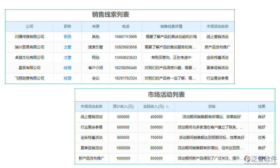280x168 pixels.
Task: Click the 电话 column header
Action: click(x=125, y=26)
